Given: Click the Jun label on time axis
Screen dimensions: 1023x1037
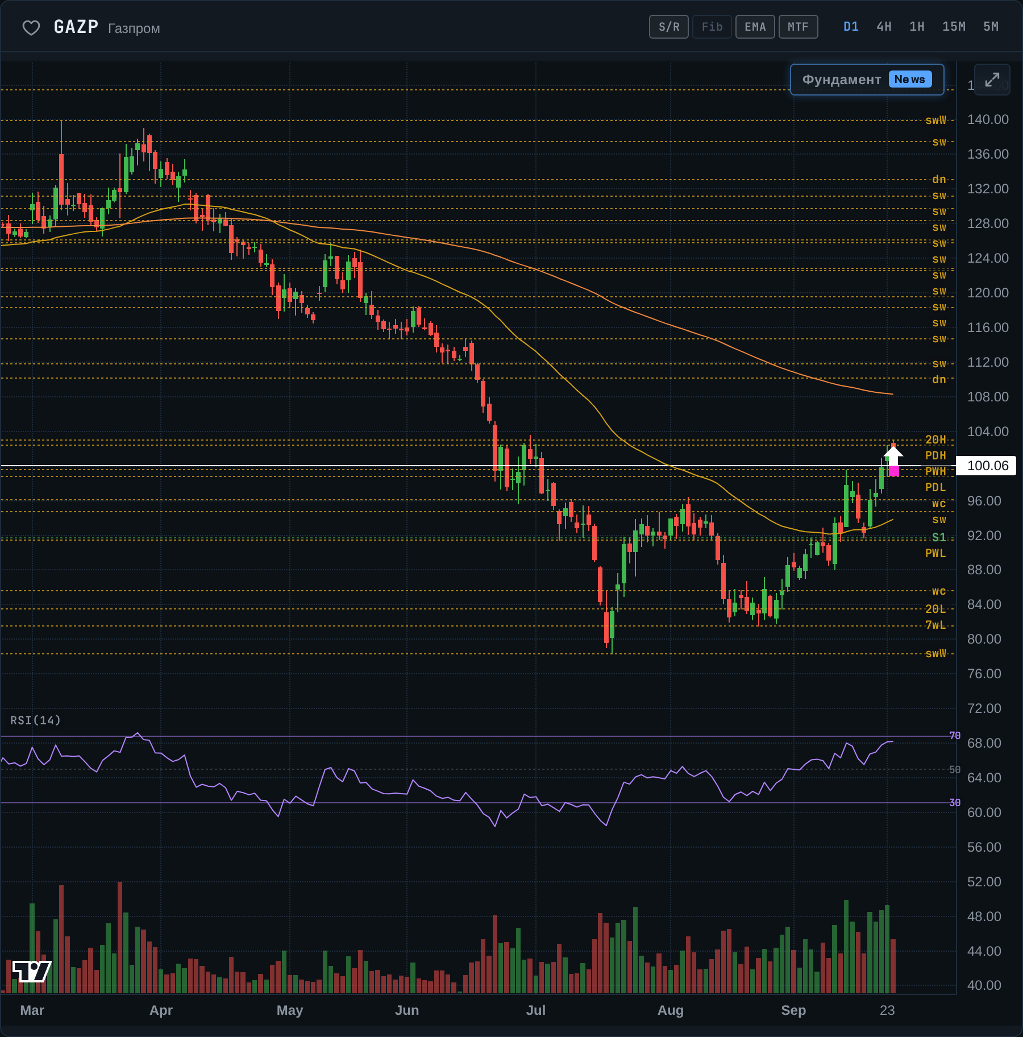Looking at the screenshot, I should point(407,1010).
